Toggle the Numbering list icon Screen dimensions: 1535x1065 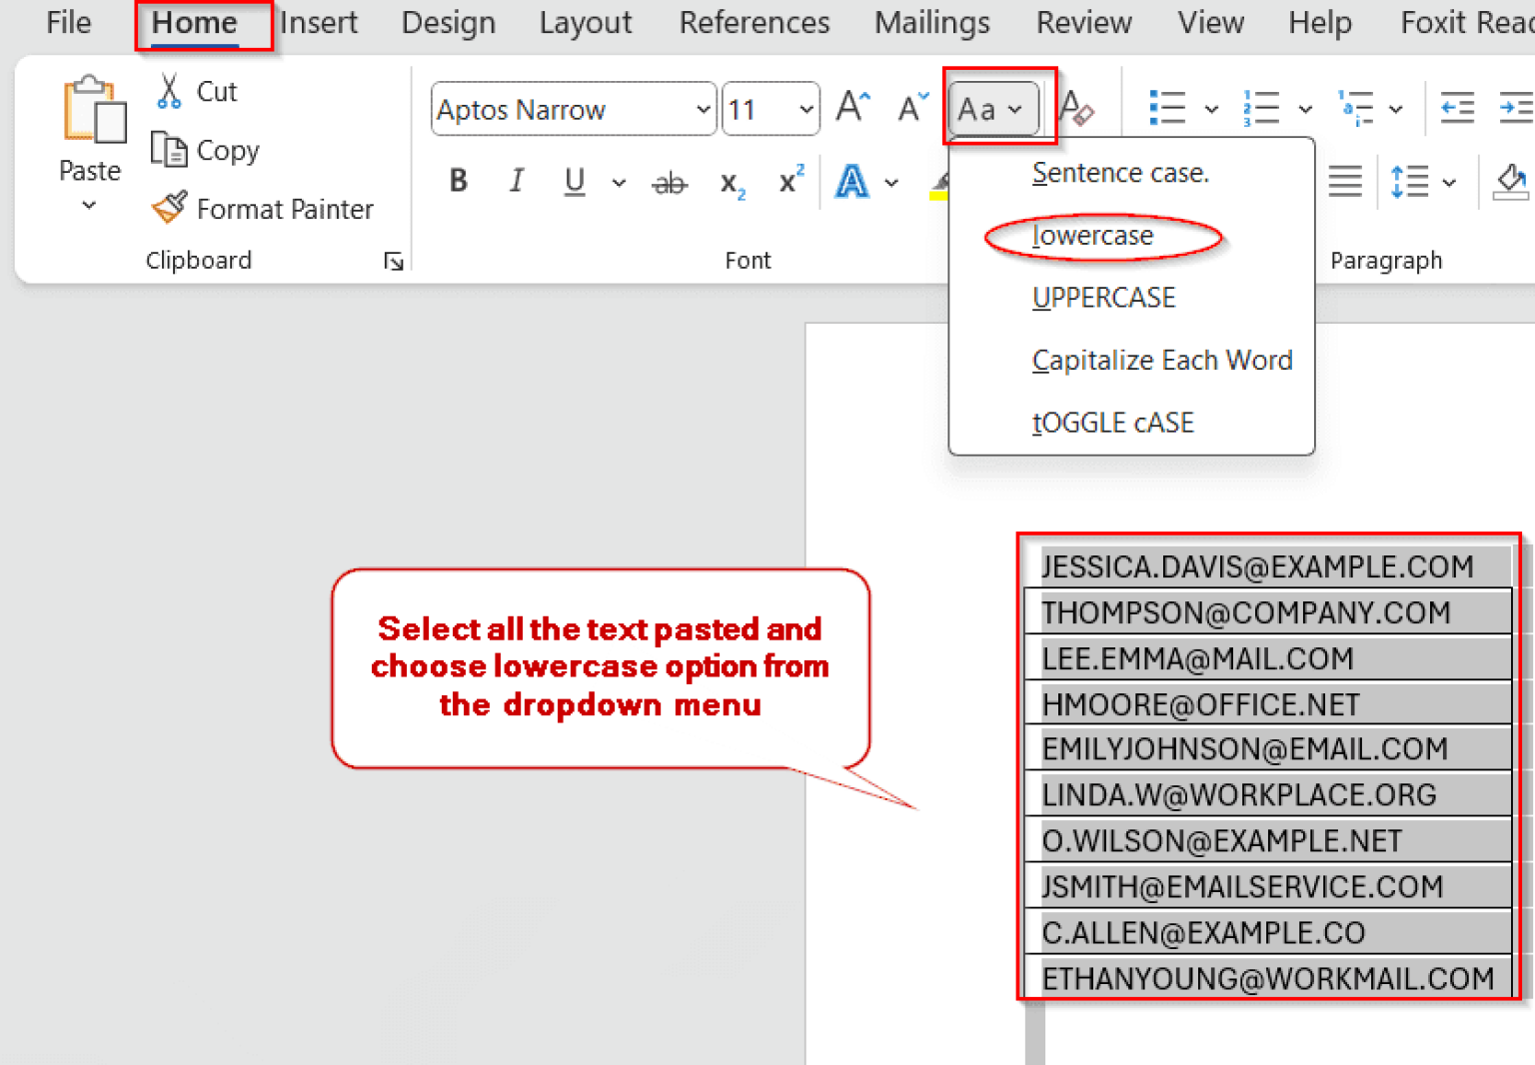point(1261,105)
